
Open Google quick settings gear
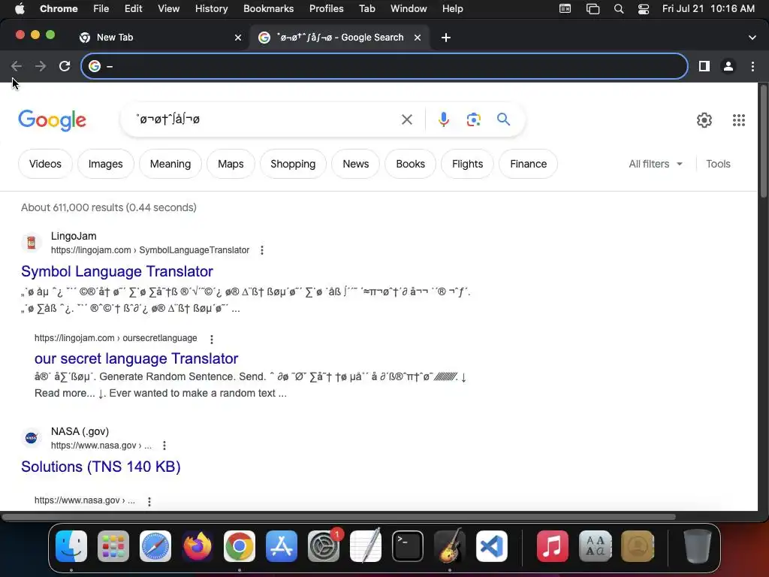(704, 120)
